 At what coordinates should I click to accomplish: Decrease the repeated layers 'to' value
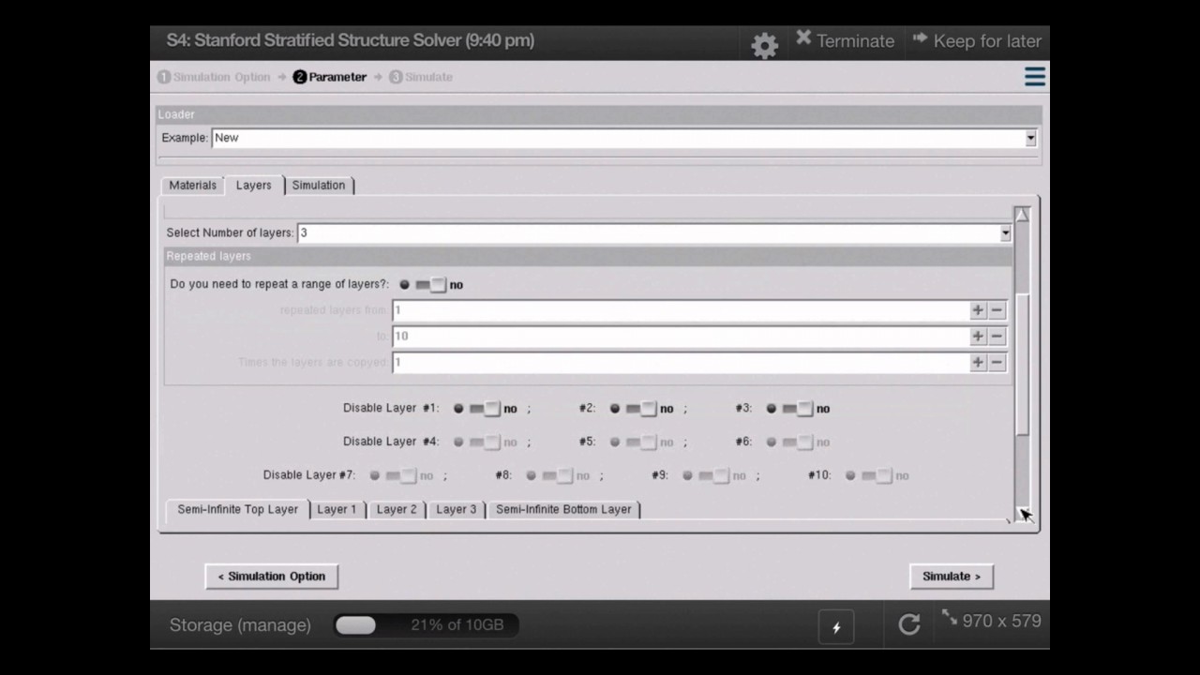[x=997, y=337]
